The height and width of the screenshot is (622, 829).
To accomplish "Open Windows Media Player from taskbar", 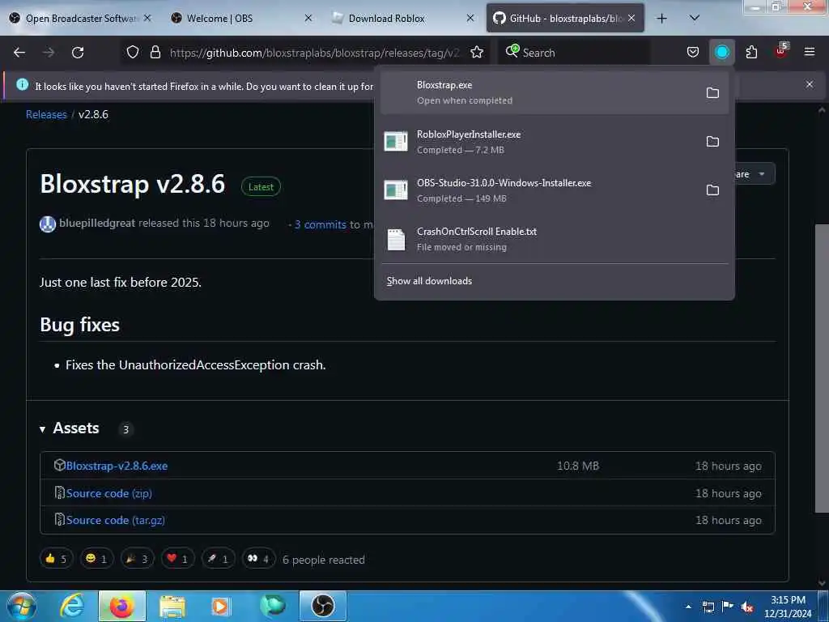I will pos(220,606).
